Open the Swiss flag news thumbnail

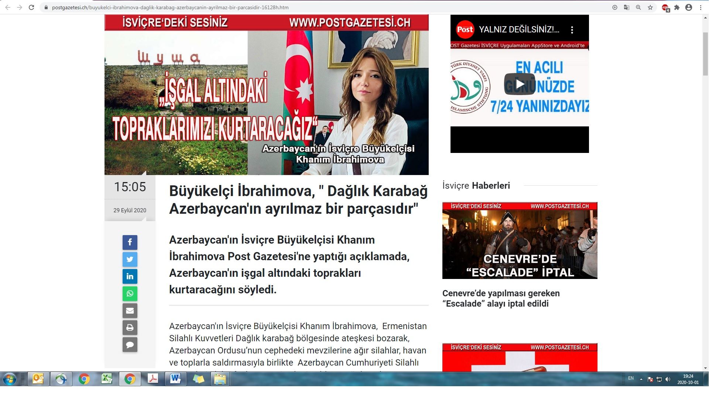(520, 357)
